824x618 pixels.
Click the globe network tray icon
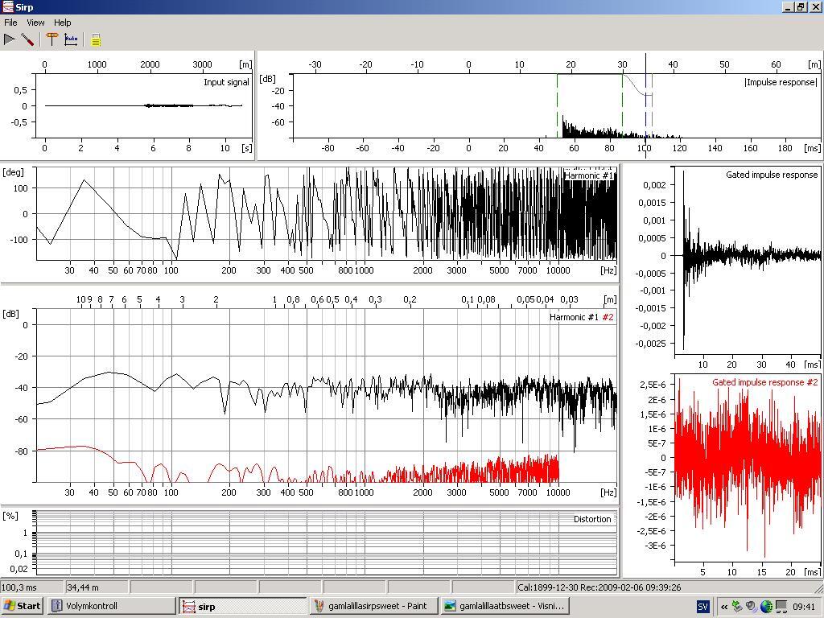765,607
